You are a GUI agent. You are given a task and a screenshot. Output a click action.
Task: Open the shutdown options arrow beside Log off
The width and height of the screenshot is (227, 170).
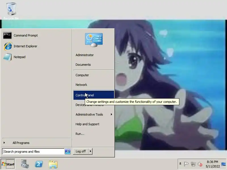(91, 151)
